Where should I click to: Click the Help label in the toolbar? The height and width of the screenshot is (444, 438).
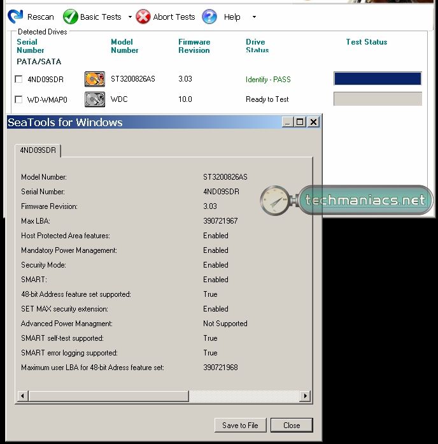point(232,17)
